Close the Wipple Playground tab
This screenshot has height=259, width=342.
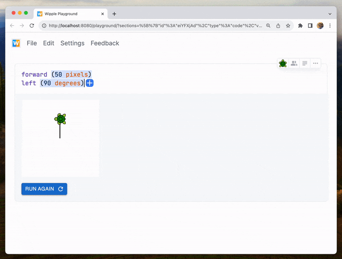(103, 14)
